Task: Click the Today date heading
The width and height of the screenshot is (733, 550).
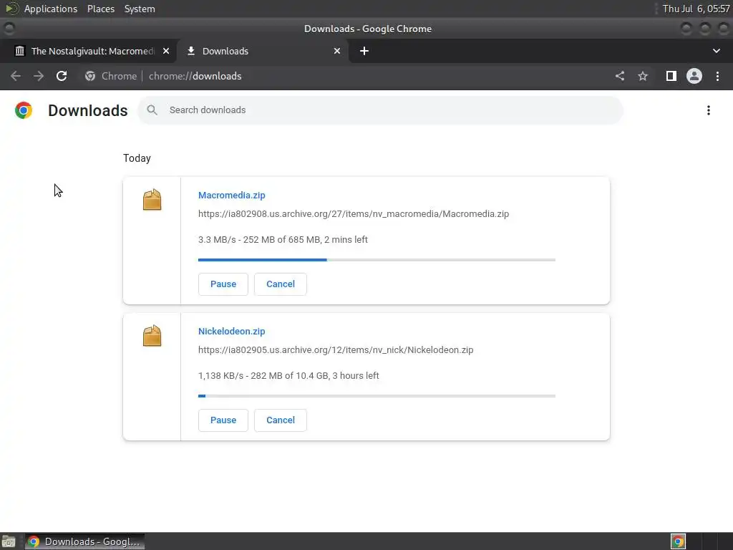Action: [x=137, y=158]
